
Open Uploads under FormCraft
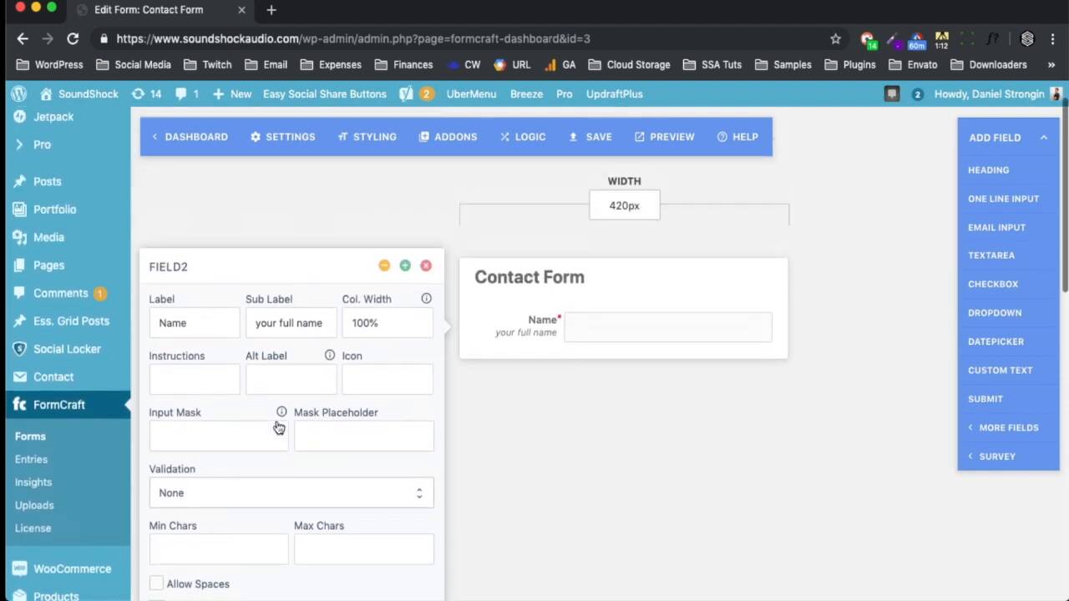coord(34,505)
